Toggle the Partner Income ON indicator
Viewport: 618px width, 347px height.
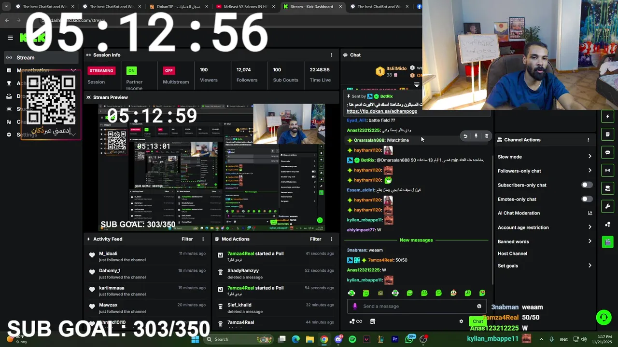click(131, 70)
